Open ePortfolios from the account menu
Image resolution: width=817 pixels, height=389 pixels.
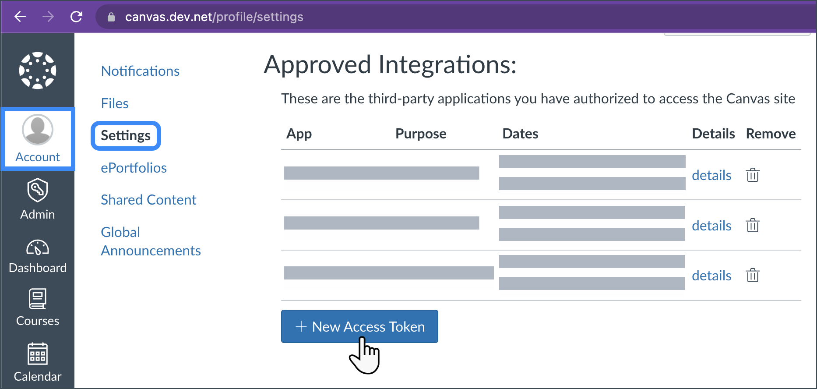(134, 168)
